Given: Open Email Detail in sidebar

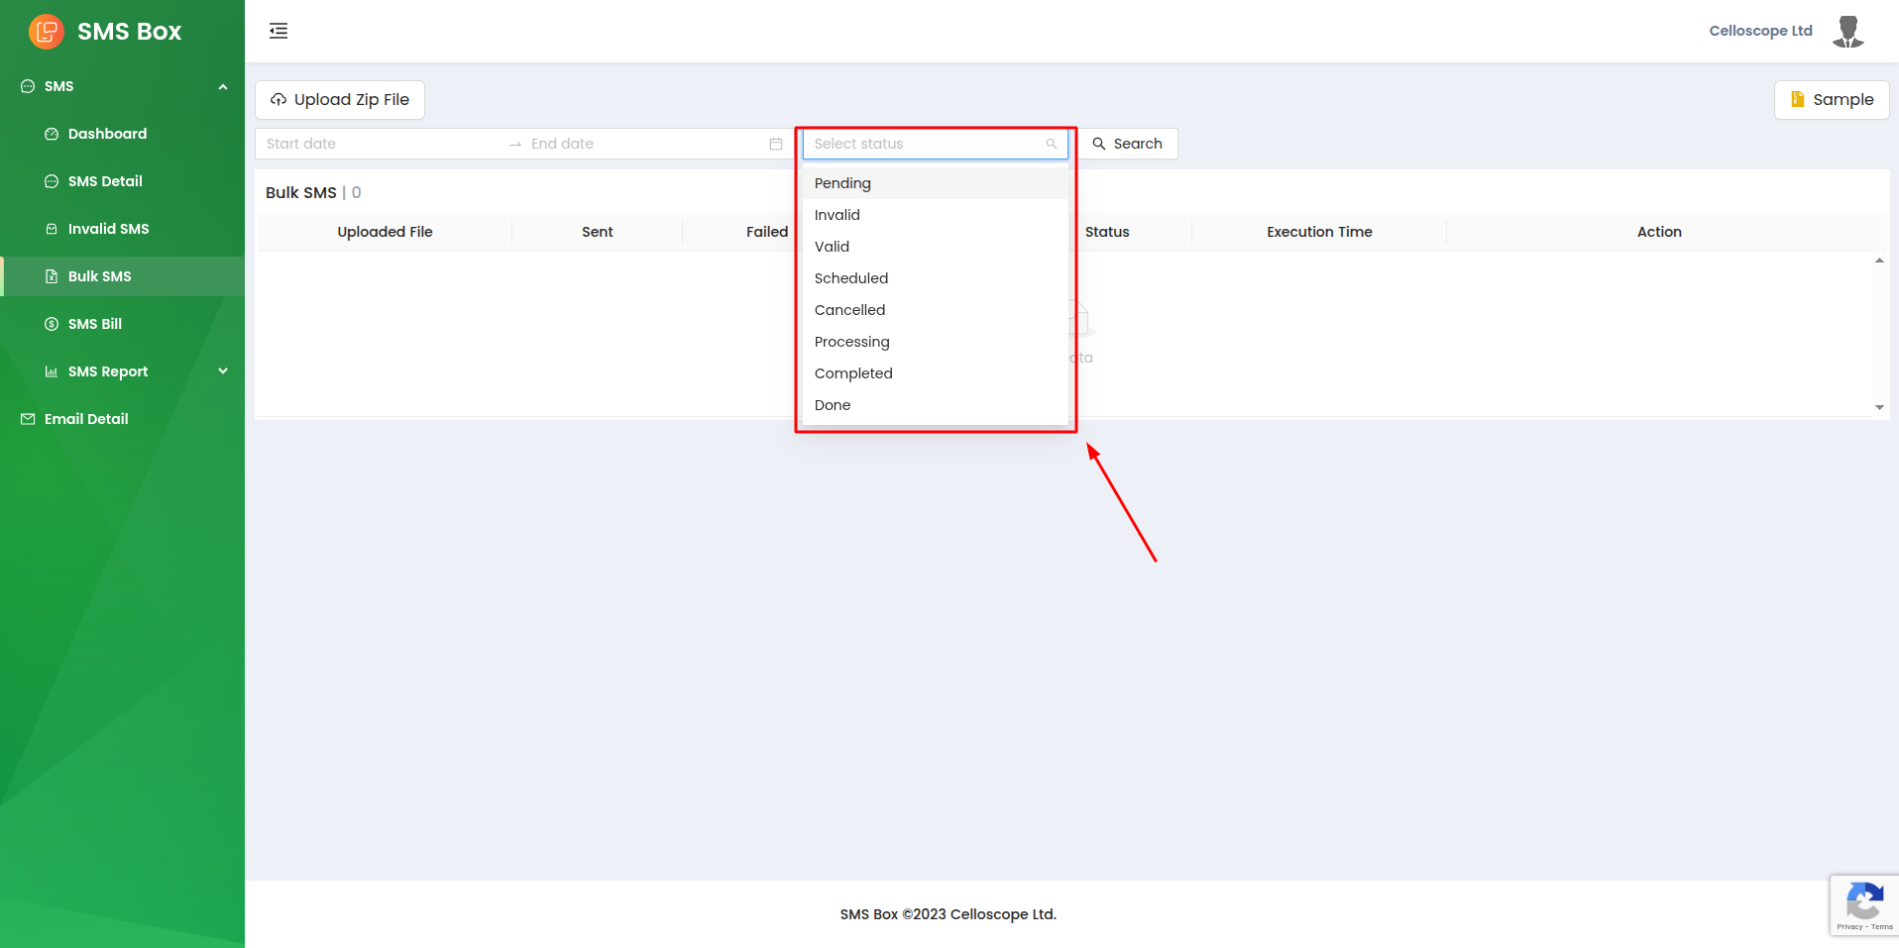Looking at the screenshot, I should point(86,419).
